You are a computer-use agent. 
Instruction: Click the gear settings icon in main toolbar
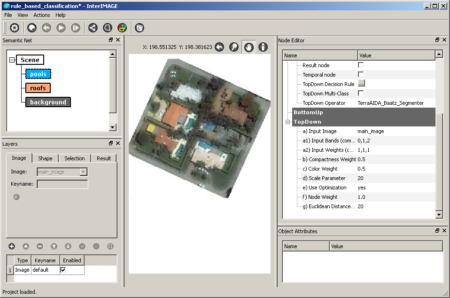15,28
